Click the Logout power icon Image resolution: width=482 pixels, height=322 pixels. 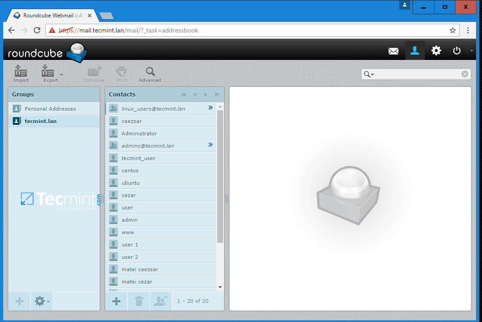456,50
